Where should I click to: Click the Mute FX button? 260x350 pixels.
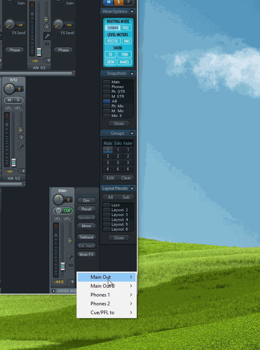coord(87,255)
